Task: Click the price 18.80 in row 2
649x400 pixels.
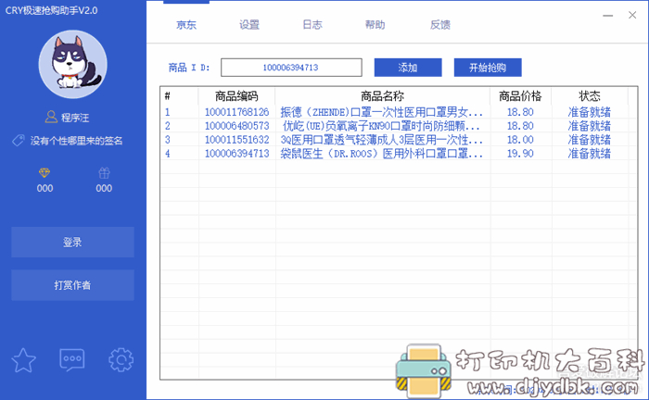Action: (520, 126)
